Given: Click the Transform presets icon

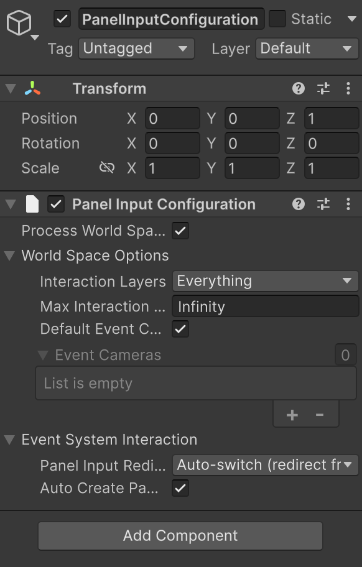Looking at the screenshot, I should 323,88.
